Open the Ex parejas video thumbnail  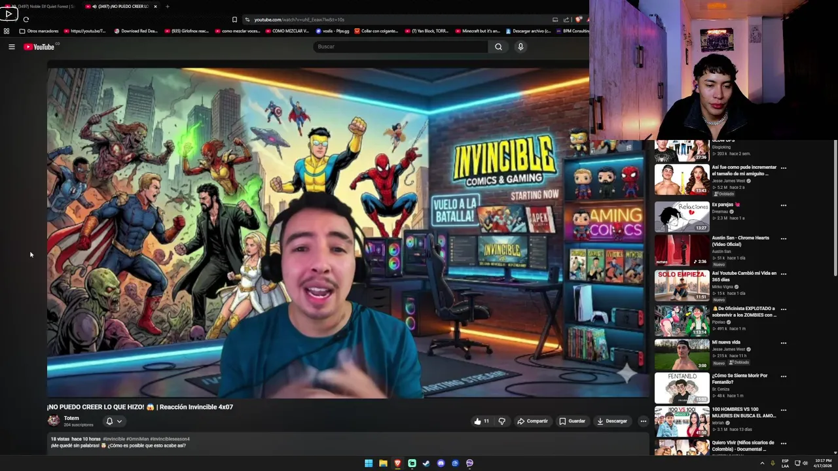pyautogui.click(x=682, y=217)
